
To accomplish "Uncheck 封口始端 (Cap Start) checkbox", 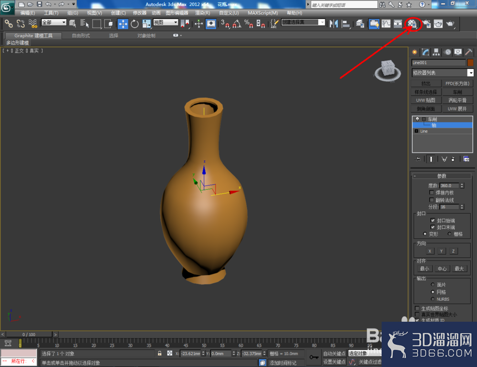I will pos(433,220).
